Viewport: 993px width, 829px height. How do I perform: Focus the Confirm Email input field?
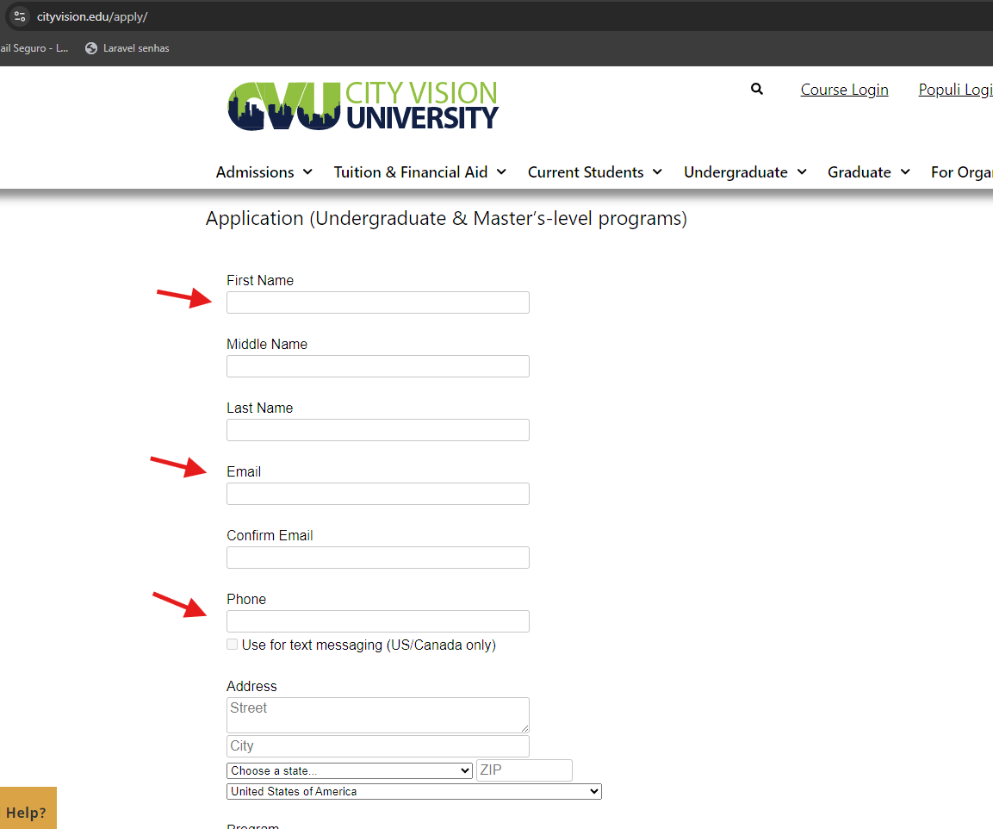pyautogui.click(x=378, y=558)
